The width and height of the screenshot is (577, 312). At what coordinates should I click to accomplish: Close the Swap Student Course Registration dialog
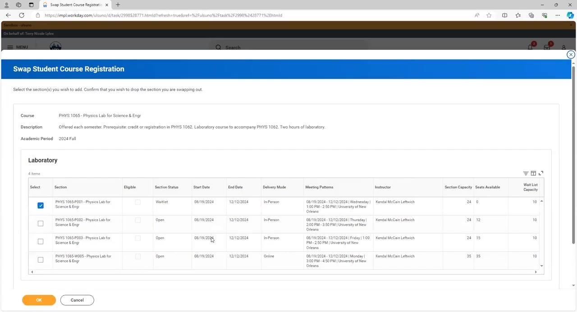[x=571, y=54]
